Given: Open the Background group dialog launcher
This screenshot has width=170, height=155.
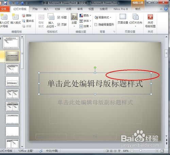Looking at the screenshot, I should [x=114, y=32].
